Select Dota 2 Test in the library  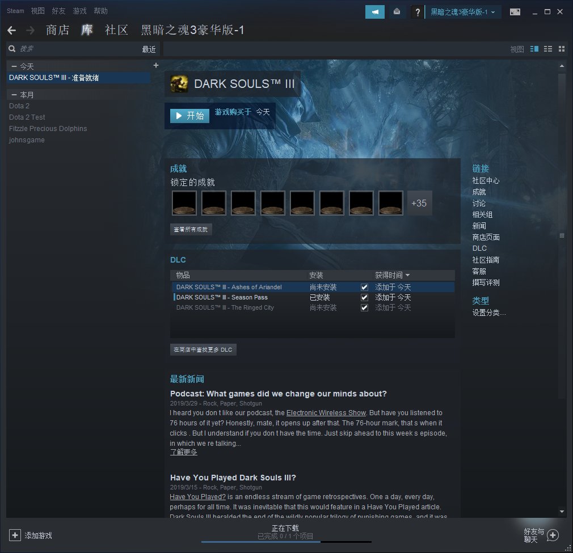(x=27, y=117)
